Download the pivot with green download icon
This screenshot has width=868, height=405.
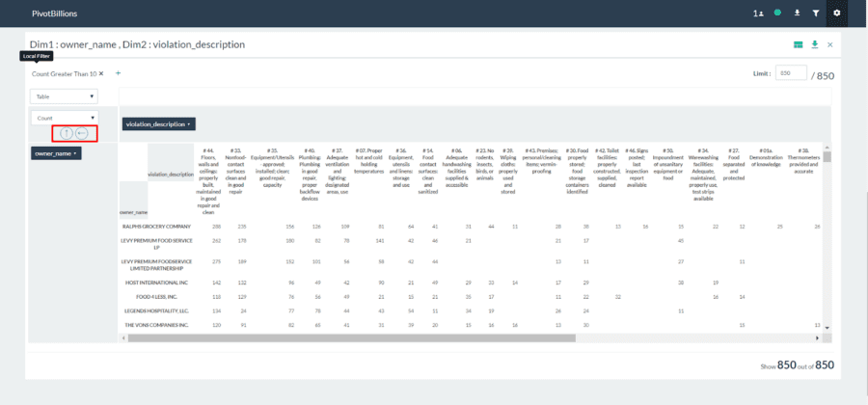[814, 44]
